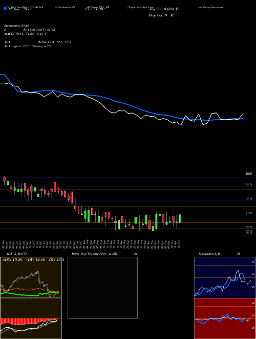Click the 'CL: 71.90' closing price label
256x339 pixels.
94,9
